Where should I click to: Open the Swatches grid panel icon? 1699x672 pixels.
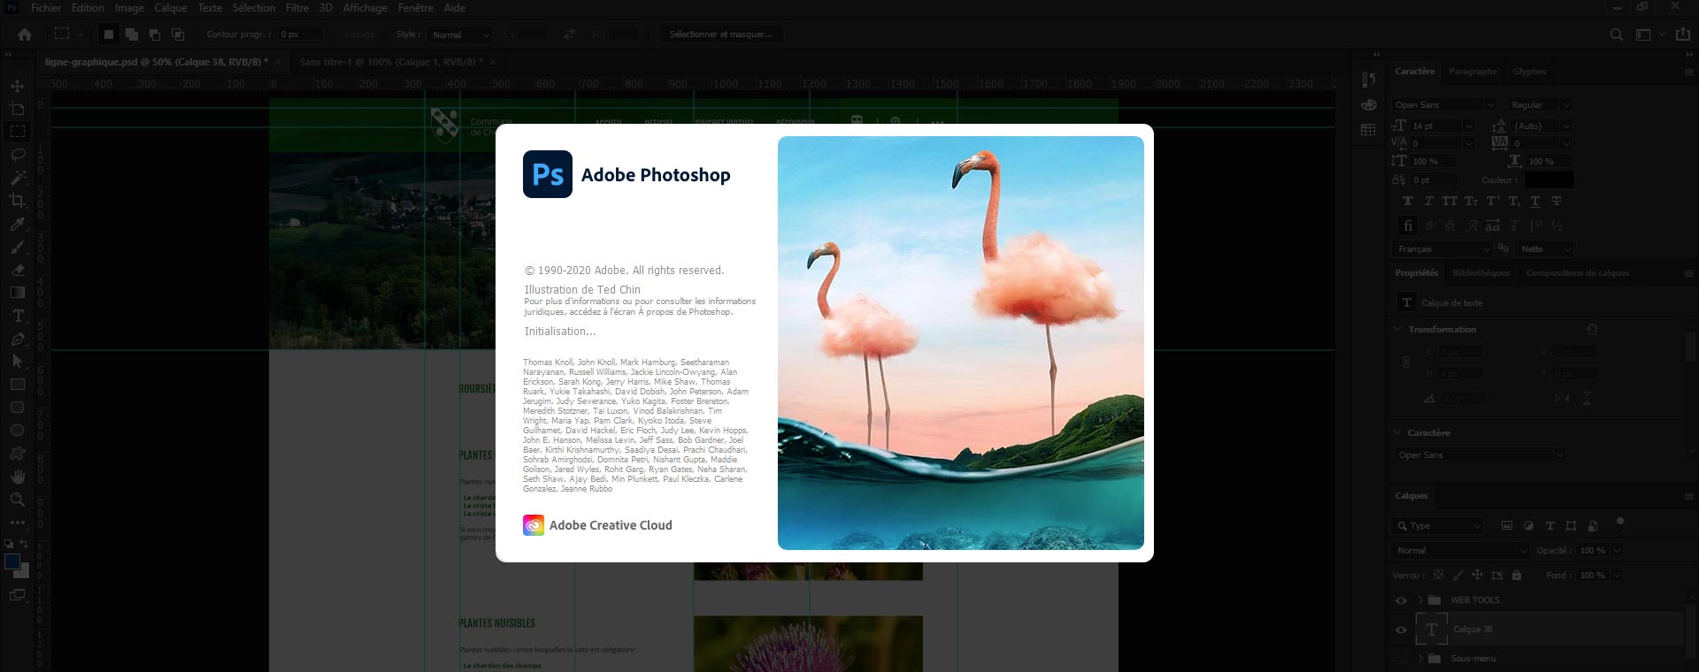click(1369, 129)
